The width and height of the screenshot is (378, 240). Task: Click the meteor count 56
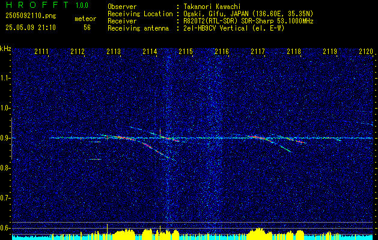click(87, 28)
